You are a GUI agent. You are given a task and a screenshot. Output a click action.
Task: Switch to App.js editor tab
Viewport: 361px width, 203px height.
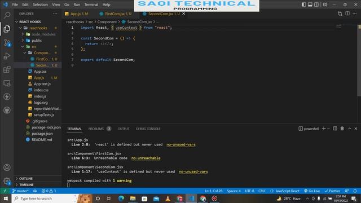click(x=77, y=14)
